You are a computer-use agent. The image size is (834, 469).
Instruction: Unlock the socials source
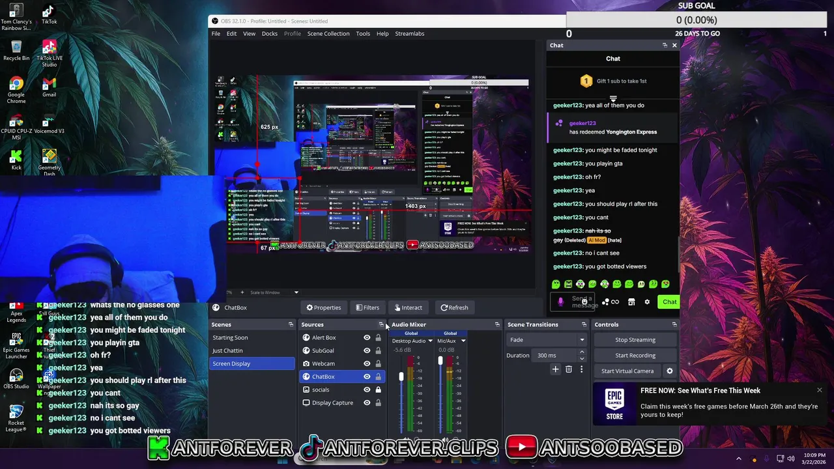pyautogui.click(x=378, y=390)
